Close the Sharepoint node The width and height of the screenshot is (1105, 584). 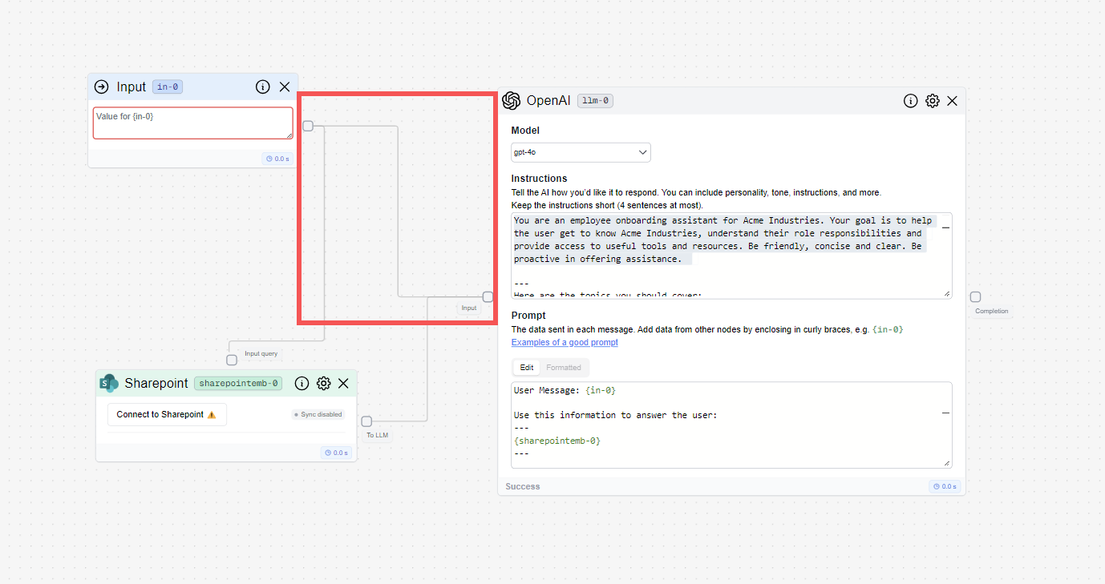click(343, 383)
